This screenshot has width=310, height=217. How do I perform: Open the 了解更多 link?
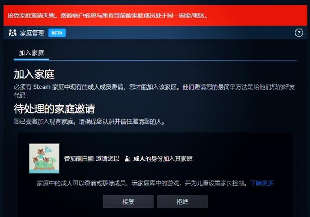[262, 183]
